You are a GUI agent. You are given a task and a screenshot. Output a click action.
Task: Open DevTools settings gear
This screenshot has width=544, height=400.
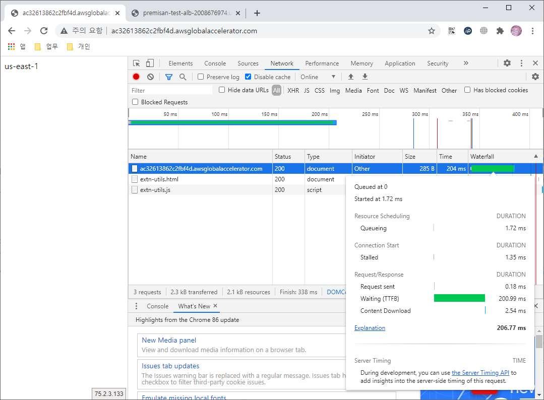click(x=507, y=63)
